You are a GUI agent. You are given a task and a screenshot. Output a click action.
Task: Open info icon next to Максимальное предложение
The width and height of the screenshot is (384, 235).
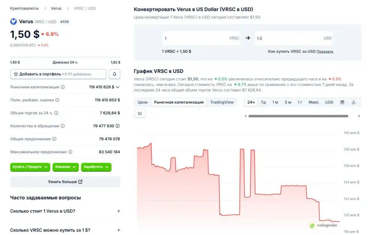pos(70,152)
